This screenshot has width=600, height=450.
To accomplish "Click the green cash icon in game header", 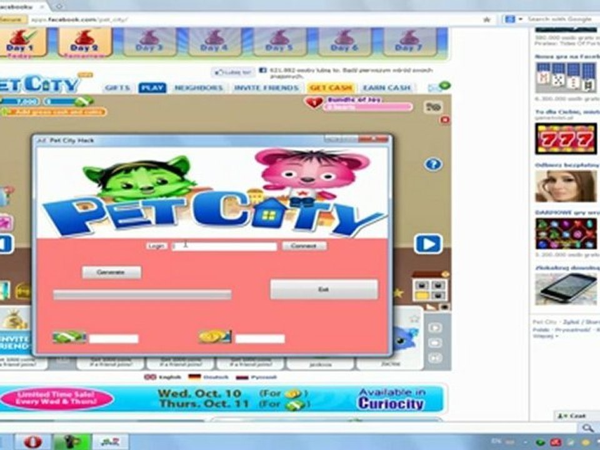I will (x=84, y=101).
